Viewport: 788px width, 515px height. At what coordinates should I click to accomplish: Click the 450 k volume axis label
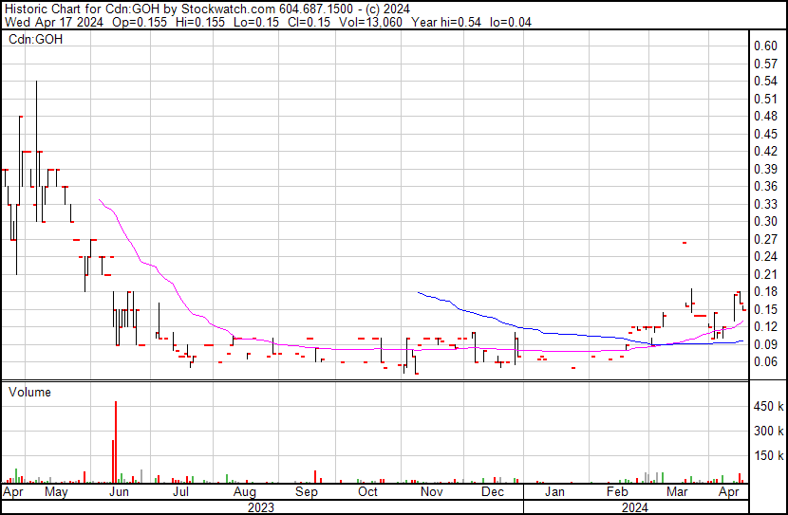768,407
